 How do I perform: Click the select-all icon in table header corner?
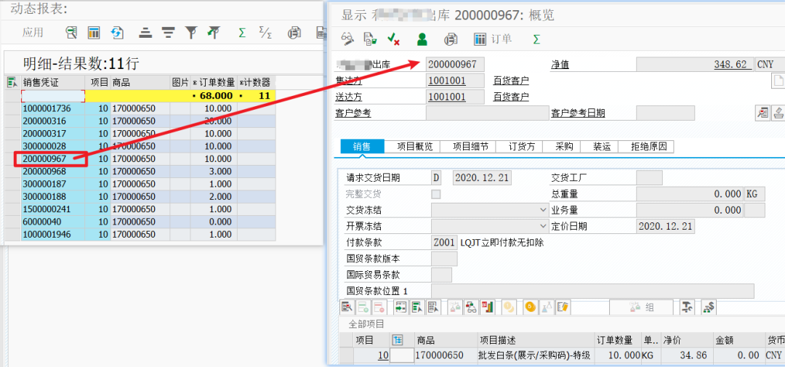(x=12, y=82)
